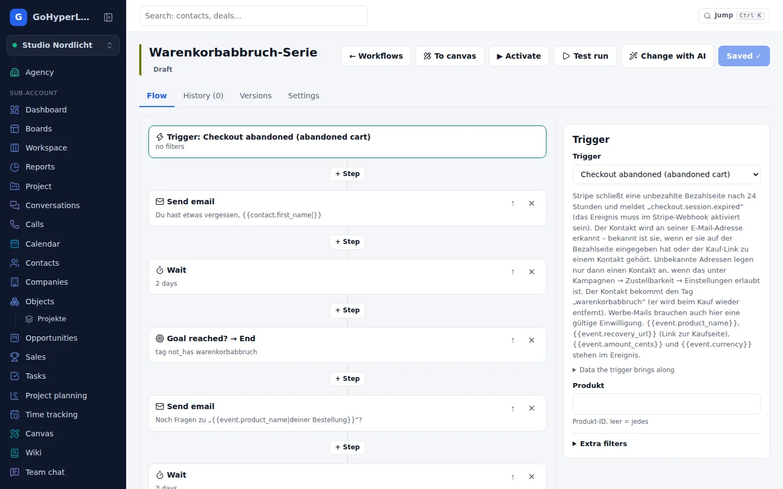Image resolution: width=783 pixels, height=489 pixels.
Task: Open the Settings tab
Action: pyautogui.click(x=303, y=96)
